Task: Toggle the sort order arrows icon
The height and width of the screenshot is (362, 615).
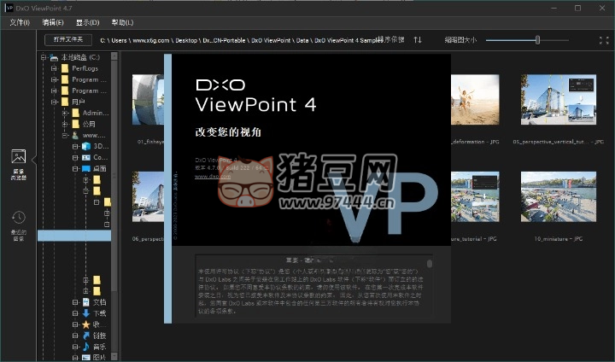Action: tap(418, 39)
